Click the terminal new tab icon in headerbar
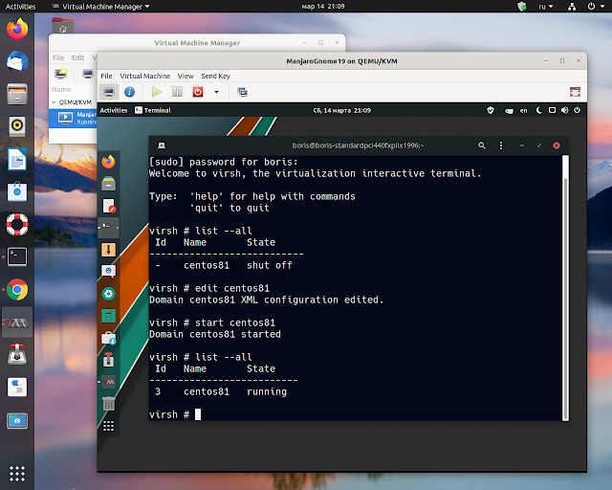 pos(162,145)
